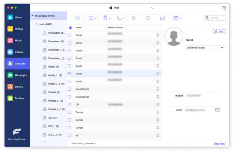Click the de-duplicate contacts icon

[x=162, y=18]
